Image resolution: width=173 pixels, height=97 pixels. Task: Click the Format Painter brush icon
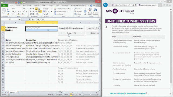coord(8,14)
